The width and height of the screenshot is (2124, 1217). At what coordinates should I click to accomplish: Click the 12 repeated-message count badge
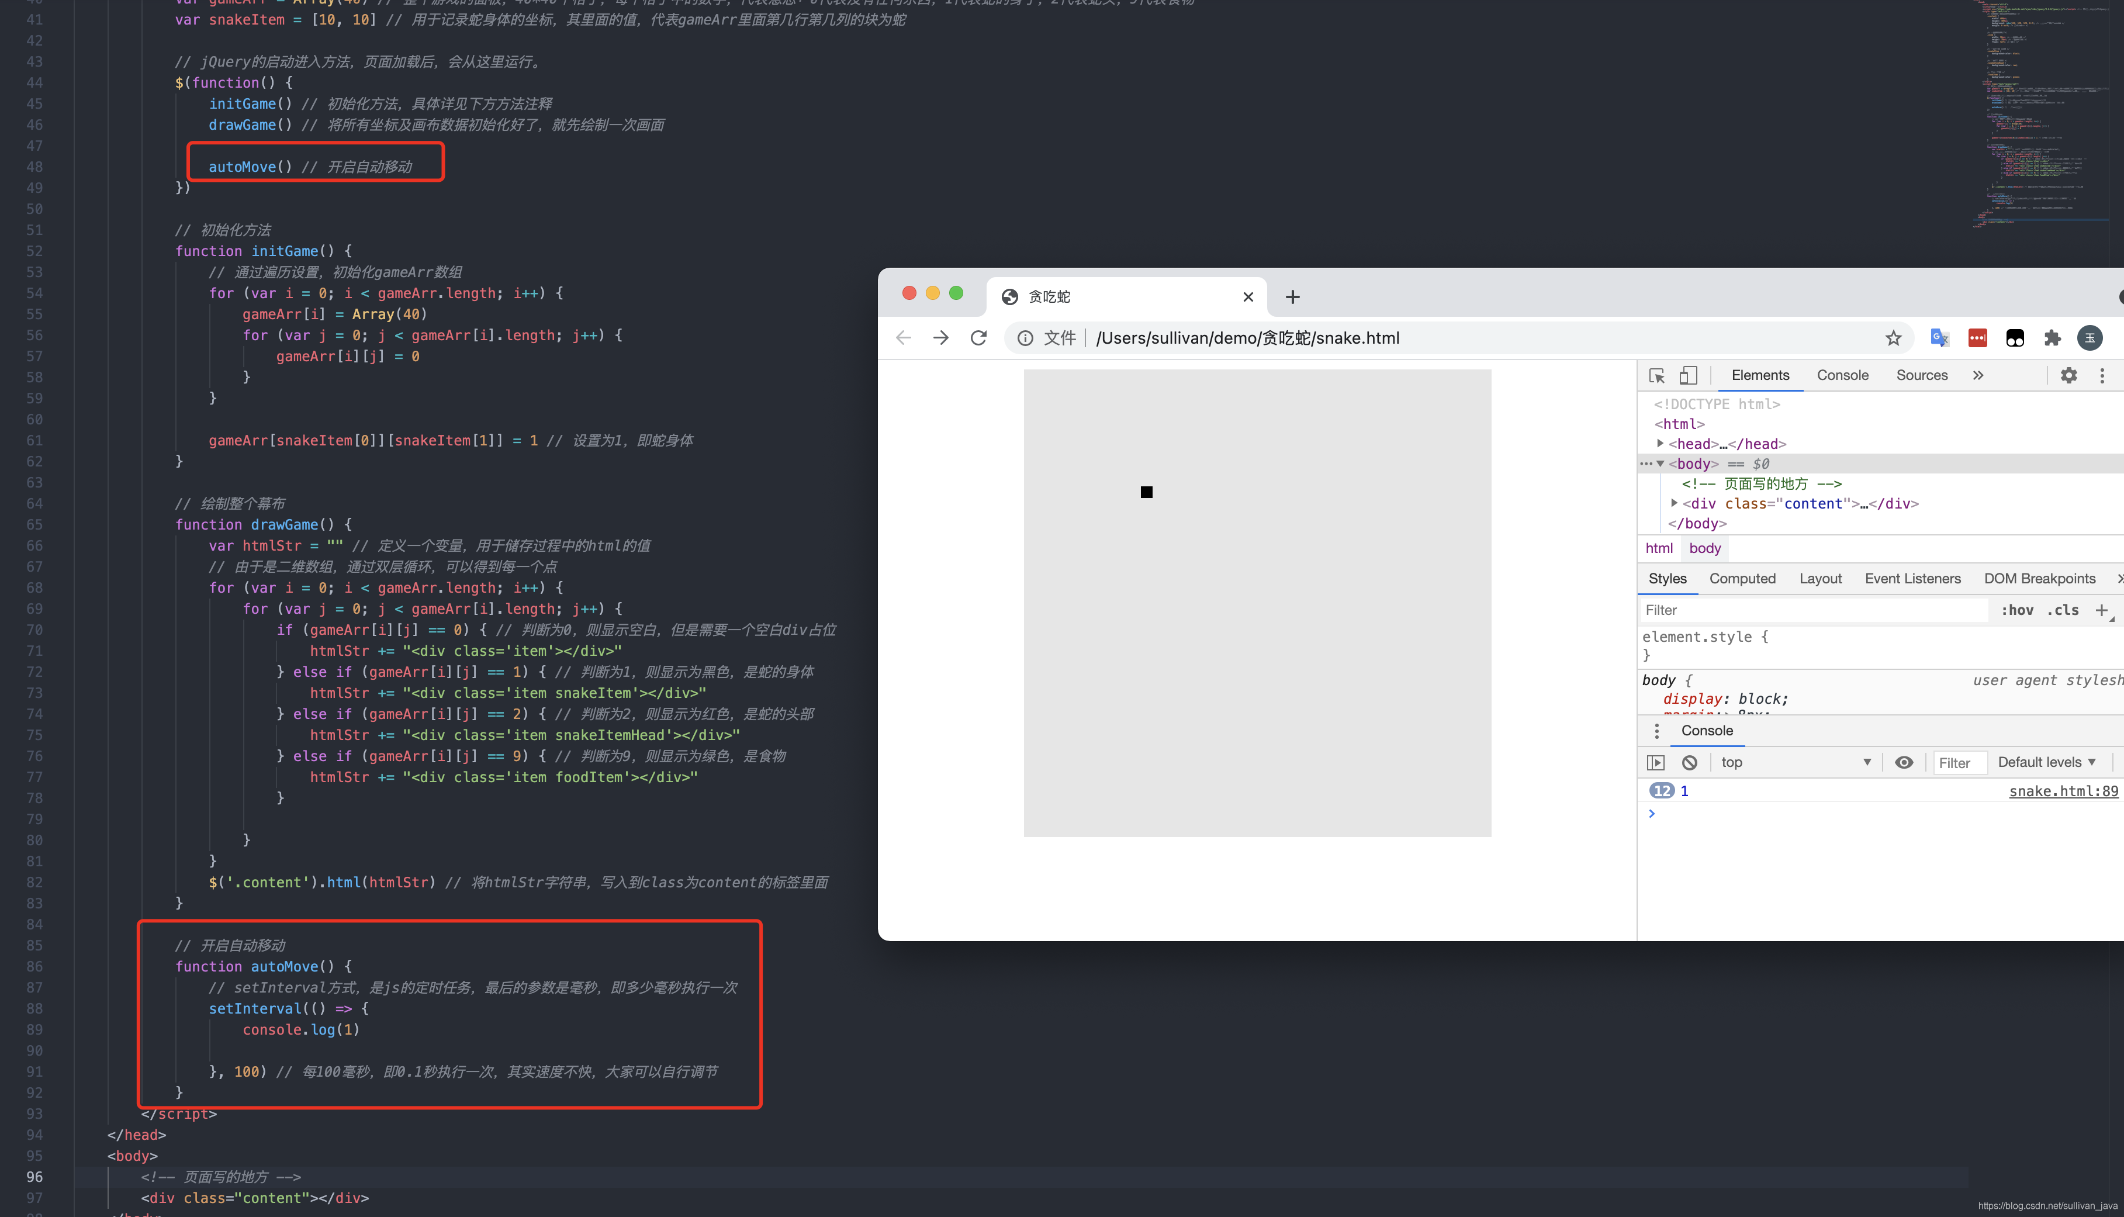click(1662, 791)
